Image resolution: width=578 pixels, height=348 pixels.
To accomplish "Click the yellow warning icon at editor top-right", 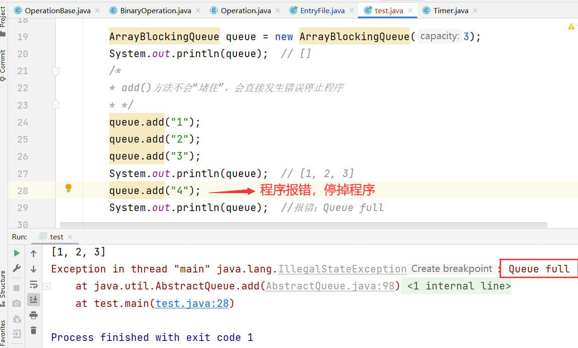I will point(571,27).
